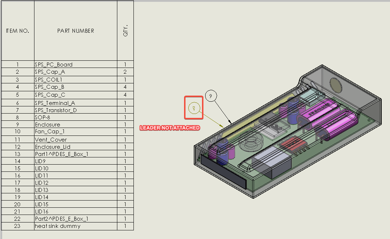This screenshot has height=239, width=390.
Task: Select the quantity cell for SPS_PC_Board
Action: pos(125,65)
